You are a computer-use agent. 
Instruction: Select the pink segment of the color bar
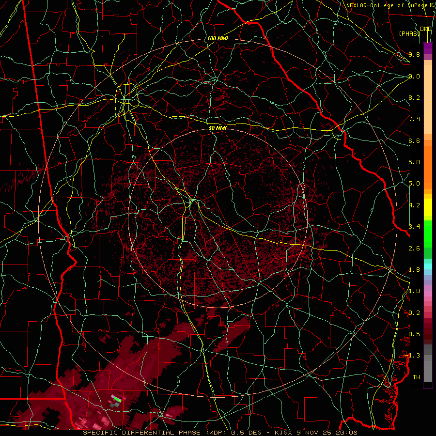[428, 294]
